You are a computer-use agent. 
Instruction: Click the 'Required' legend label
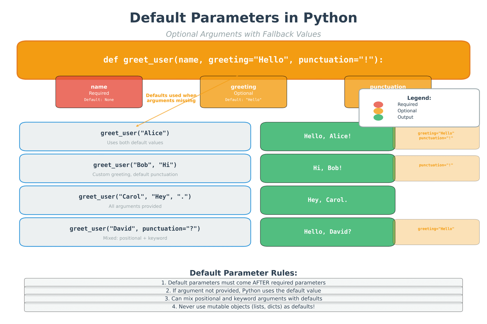[408, 104]
